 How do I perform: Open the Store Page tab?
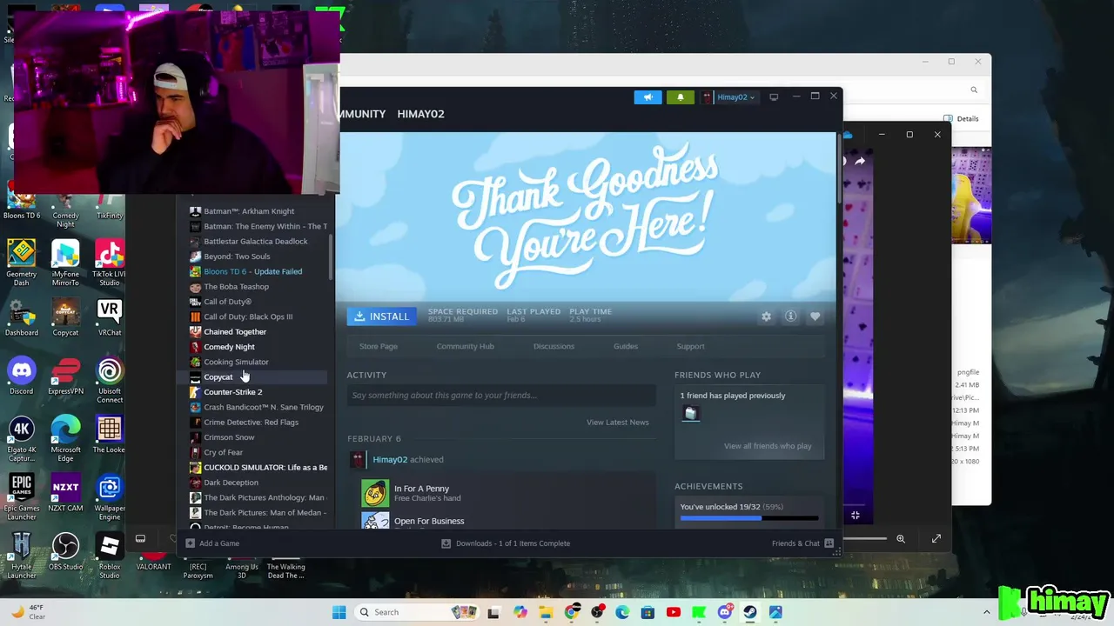379,346
